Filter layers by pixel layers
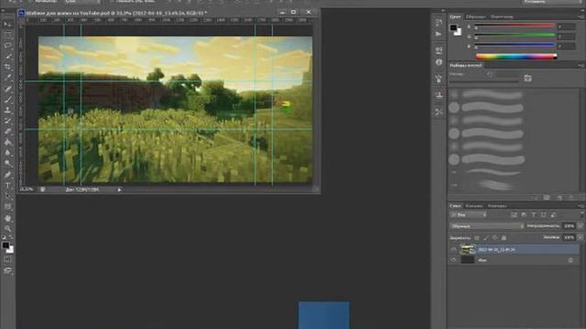Screen dimensions: 586x329 point(514,215)
